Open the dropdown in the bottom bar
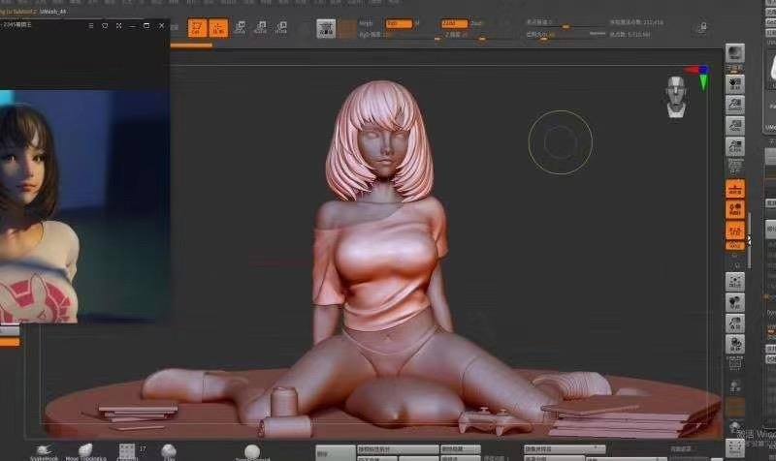Viewport: 776px width, 461px height. tap(563, 449)
